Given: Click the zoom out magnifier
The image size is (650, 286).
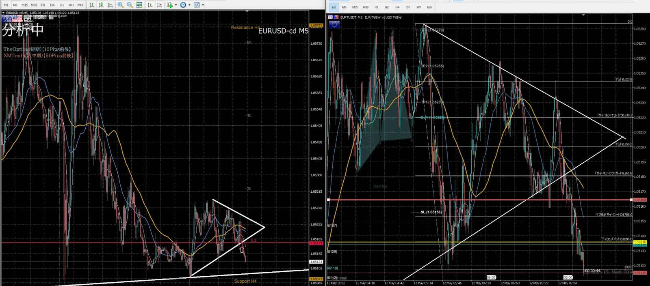Looking at the screenshot, I should pos(130,5).
